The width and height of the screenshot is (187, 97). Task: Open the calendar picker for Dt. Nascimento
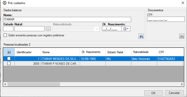[126, 29]
